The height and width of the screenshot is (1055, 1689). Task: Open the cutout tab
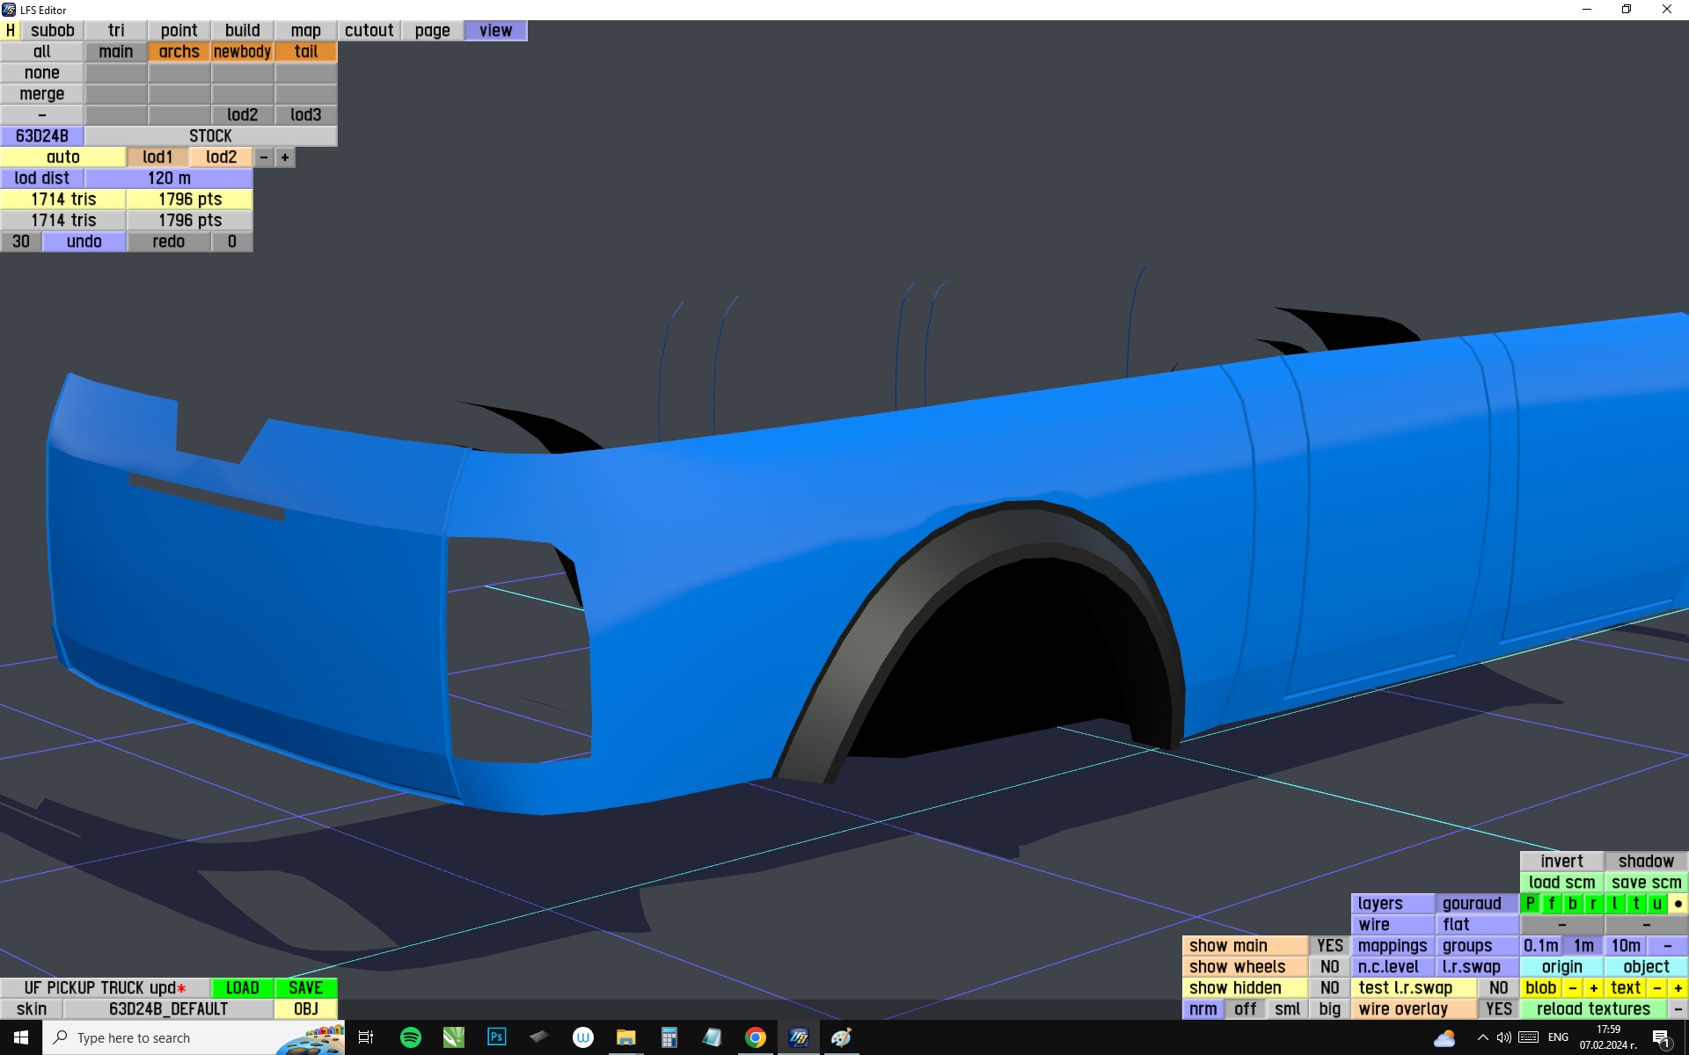(x=369, y=30)
